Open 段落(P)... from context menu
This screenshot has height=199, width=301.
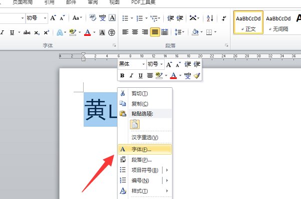click(x=145, y=160)
